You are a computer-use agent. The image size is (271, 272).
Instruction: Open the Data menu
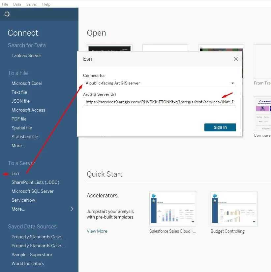17,4
